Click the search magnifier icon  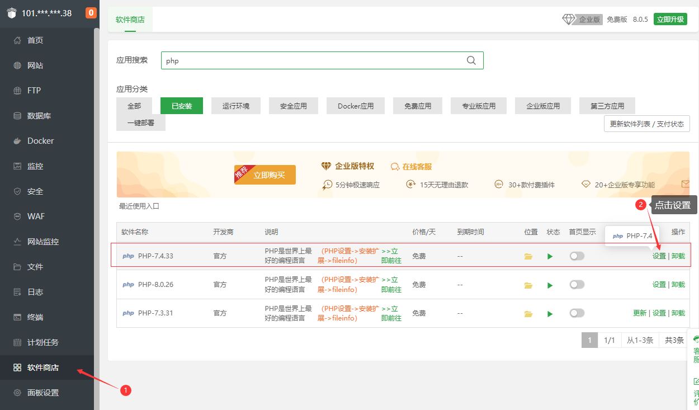[x=471, y=60]
